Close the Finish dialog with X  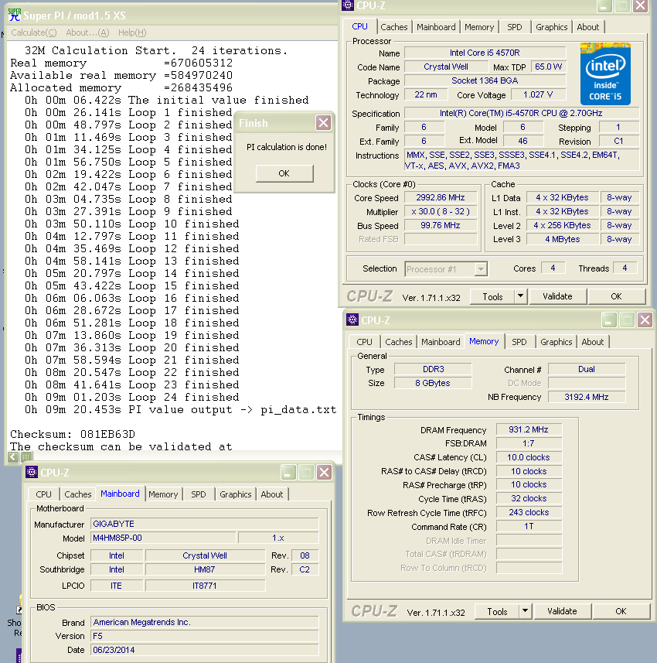point(324,123)
